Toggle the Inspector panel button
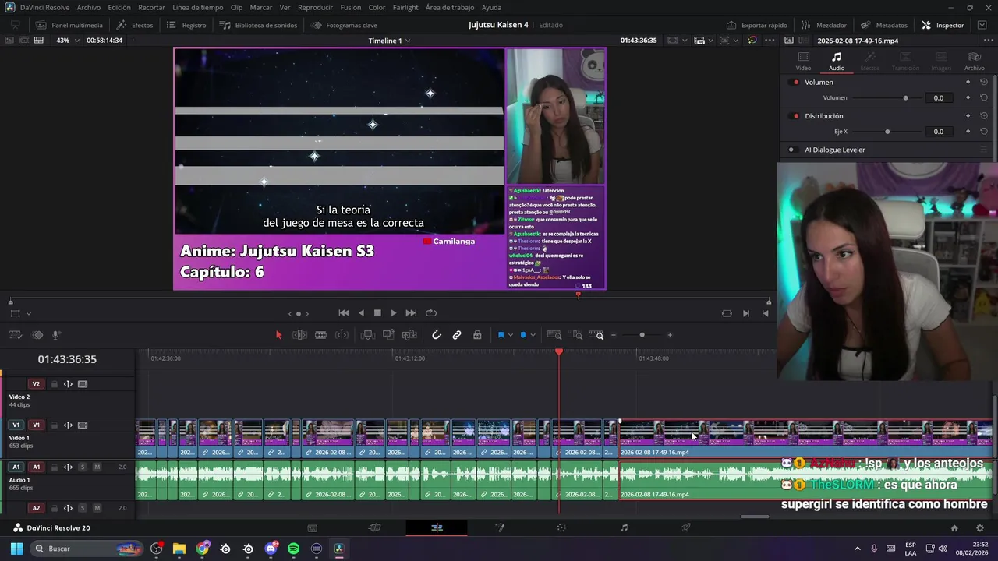998x561 pixels. click(943, 25)
